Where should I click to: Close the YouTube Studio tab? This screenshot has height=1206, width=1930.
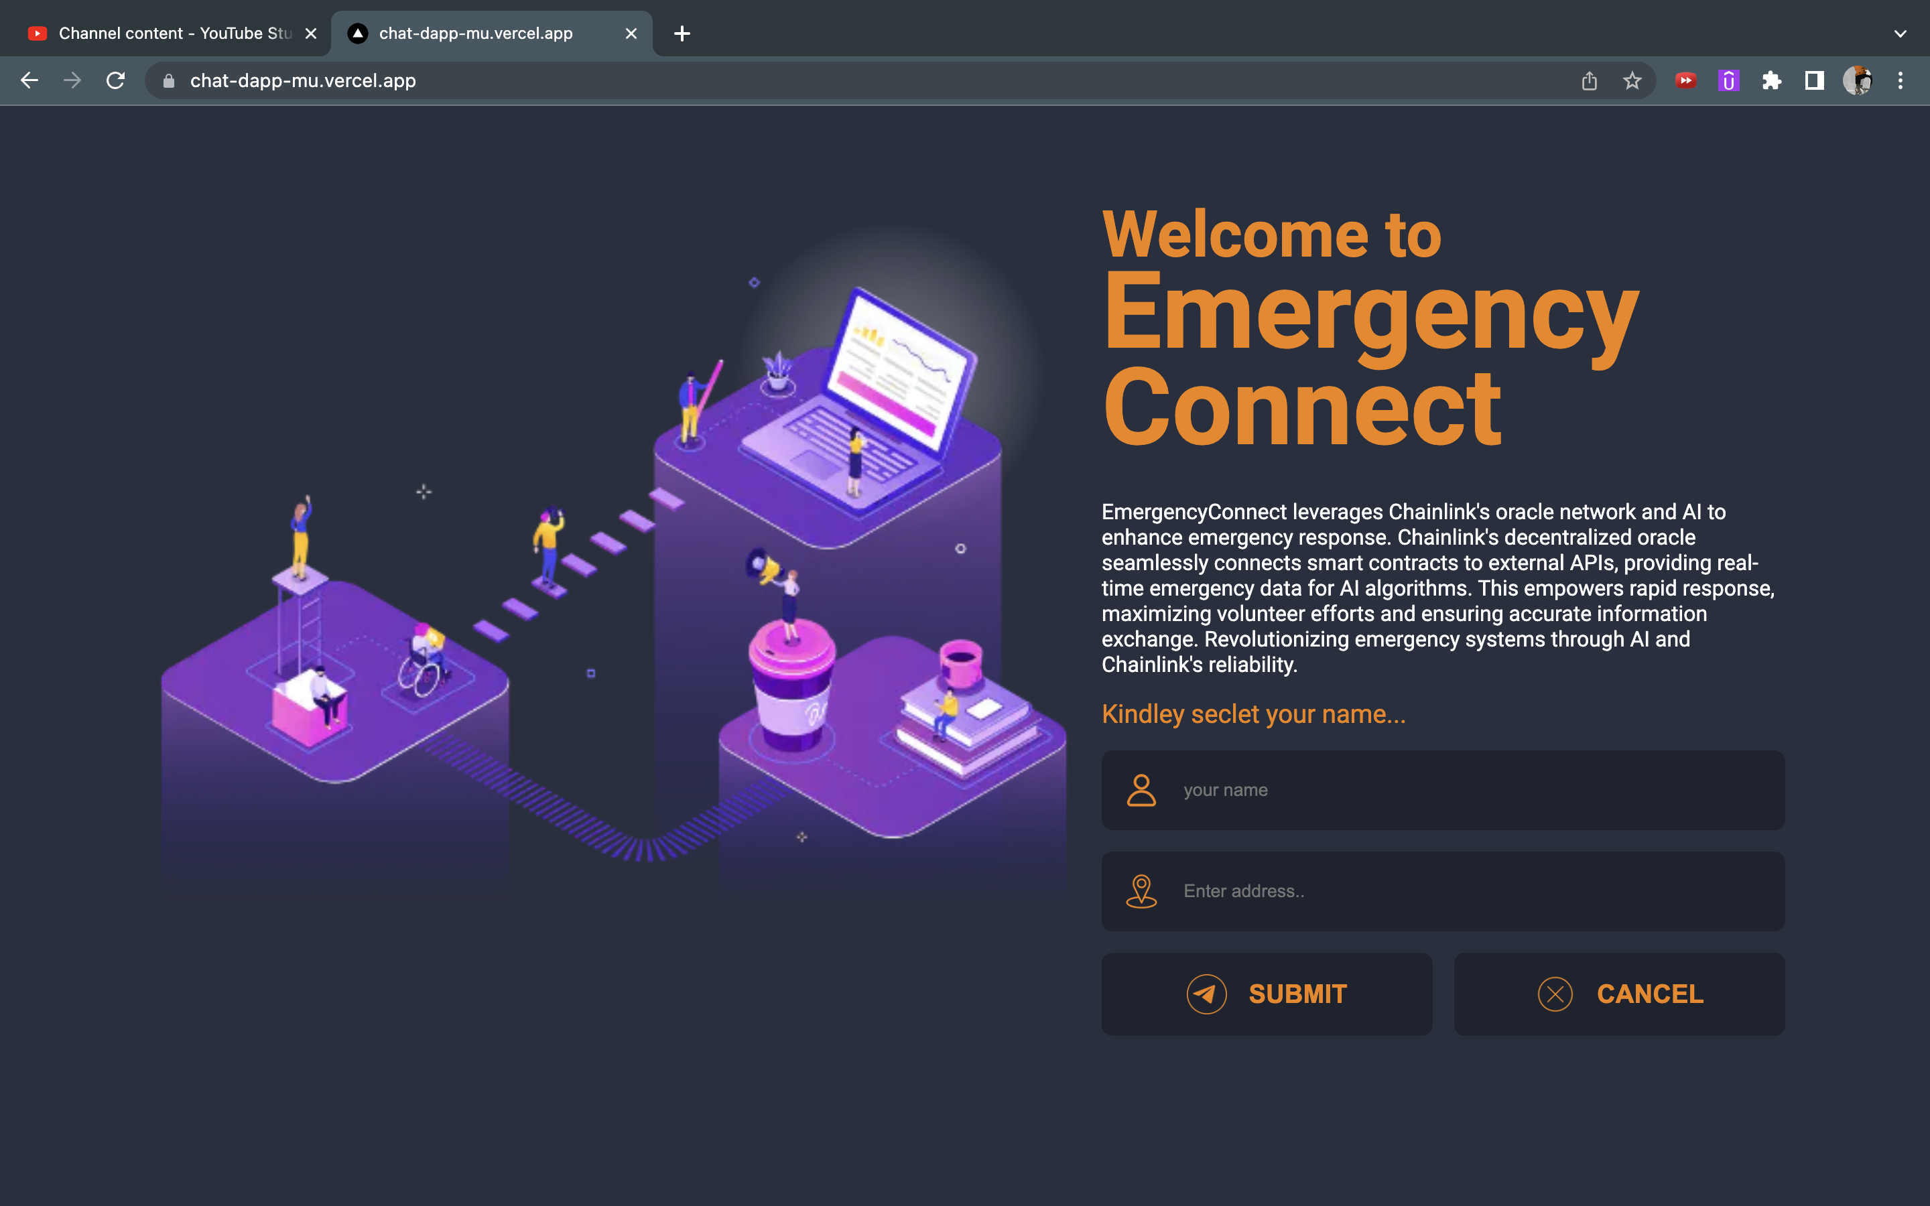point(311,33)
